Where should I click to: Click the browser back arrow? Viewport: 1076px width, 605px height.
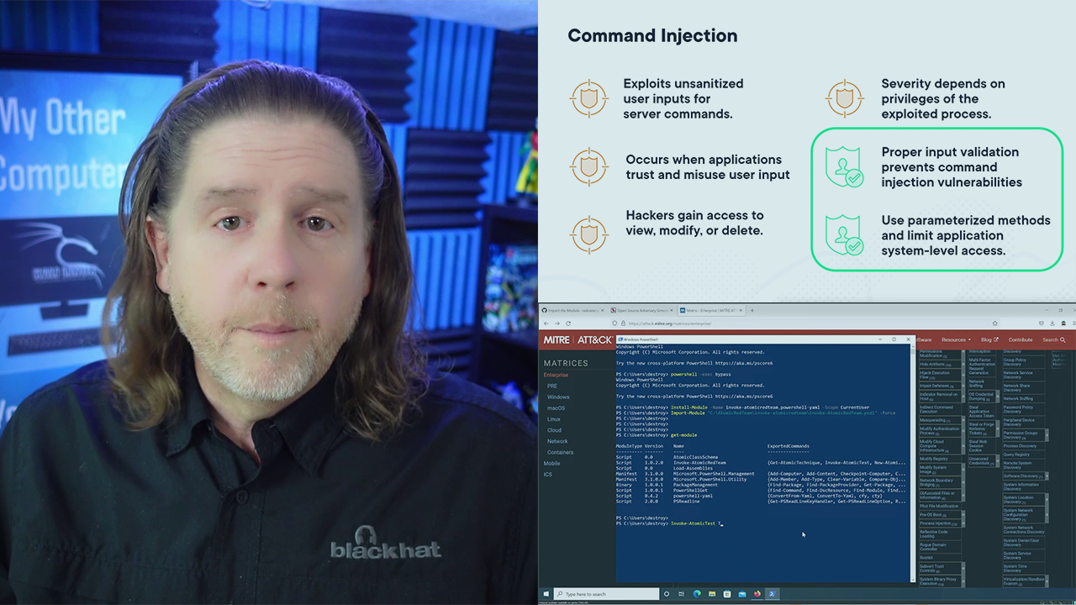(x=546, y=324)
